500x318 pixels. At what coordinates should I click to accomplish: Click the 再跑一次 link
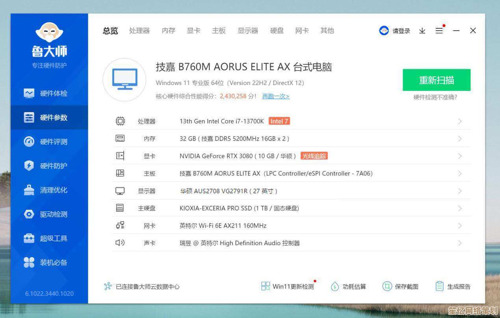point(276,96)
